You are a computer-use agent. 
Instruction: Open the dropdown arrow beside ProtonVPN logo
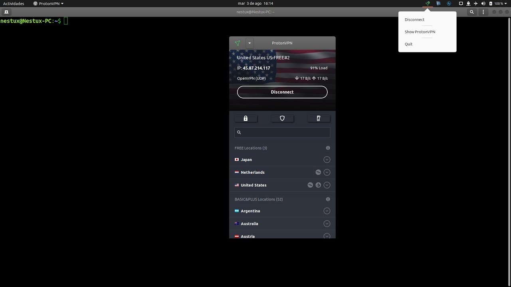pyautogui.click(x=250, y=43)
